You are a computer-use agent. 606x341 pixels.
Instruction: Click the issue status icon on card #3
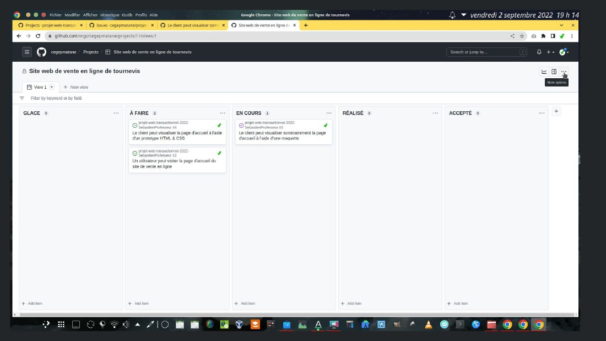click(241, 125)
